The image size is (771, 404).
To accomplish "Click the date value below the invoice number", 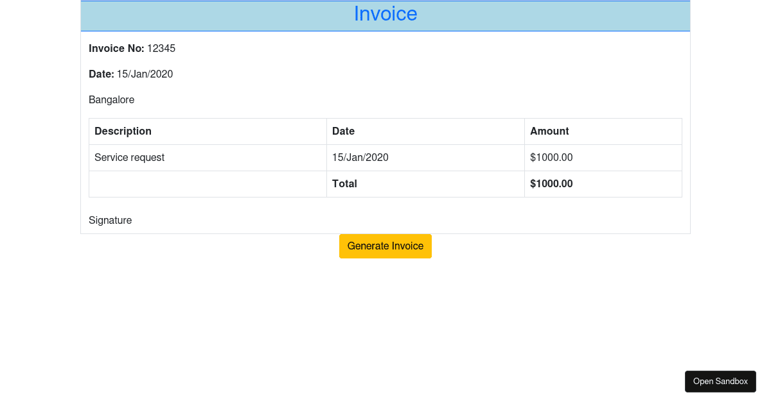I will point(145,74).
